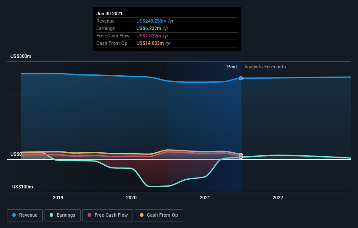Click the Revenue row label in tooltip

[106, 21]
